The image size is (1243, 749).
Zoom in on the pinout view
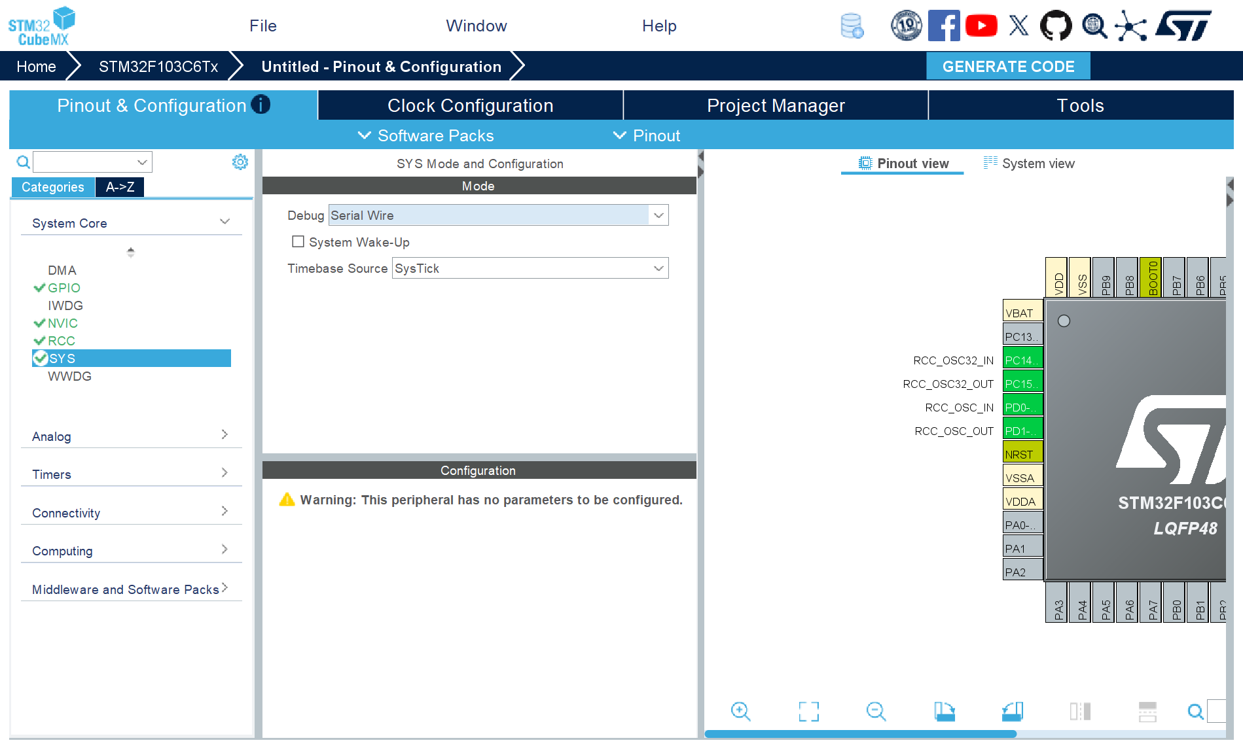coord(740,711)
